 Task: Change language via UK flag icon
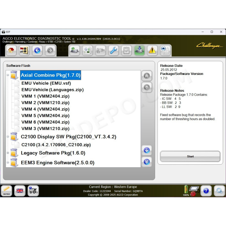(x=20, y=191)
